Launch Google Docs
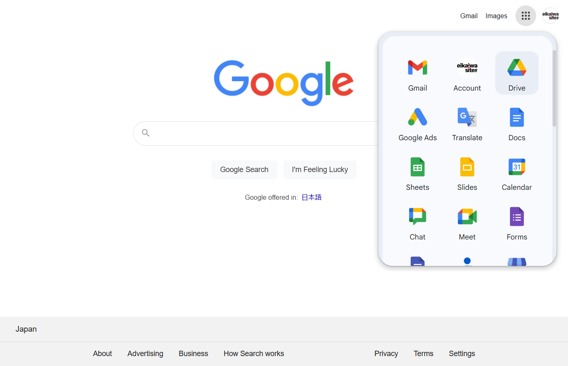The width and height of the screenshot is (568, 366). 517,123
